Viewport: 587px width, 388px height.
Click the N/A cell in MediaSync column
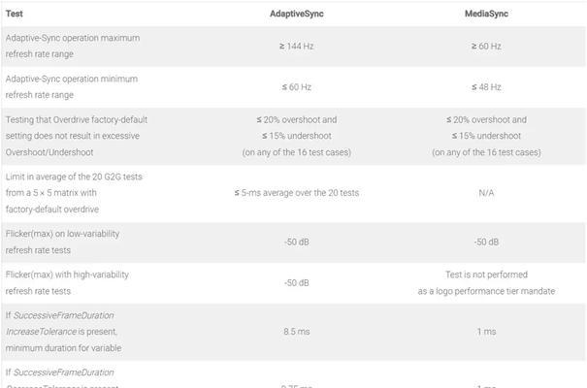(486, 193)
